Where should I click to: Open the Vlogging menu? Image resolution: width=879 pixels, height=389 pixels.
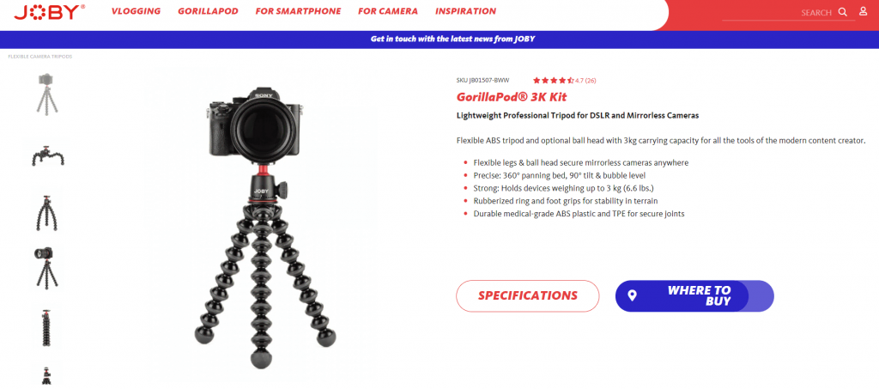[136, 11]
